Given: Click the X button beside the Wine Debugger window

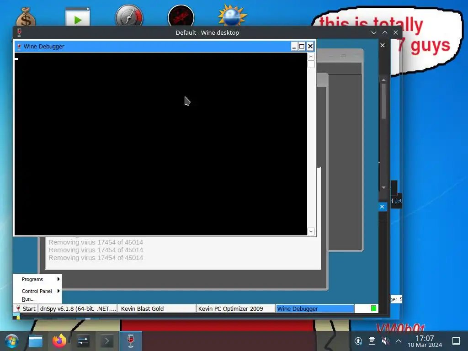Looking at the screenshot, I should [383, 45].
